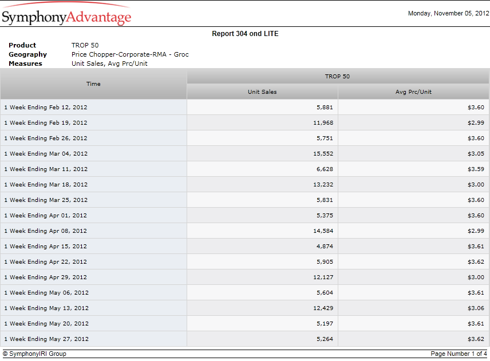Click the May 20 average price $3.61
Image resolution: width=490 pixels, height=361 pixels.
(476, 324)
